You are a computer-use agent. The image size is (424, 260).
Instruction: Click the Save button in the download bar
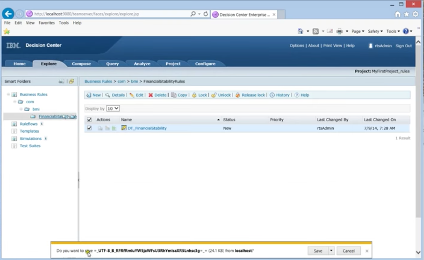click(x=318, y=251)
